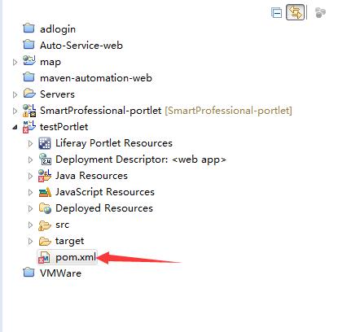This screenshot has height=332, width=338.
Task: Expand the target folder
Action: click(30, 241)
